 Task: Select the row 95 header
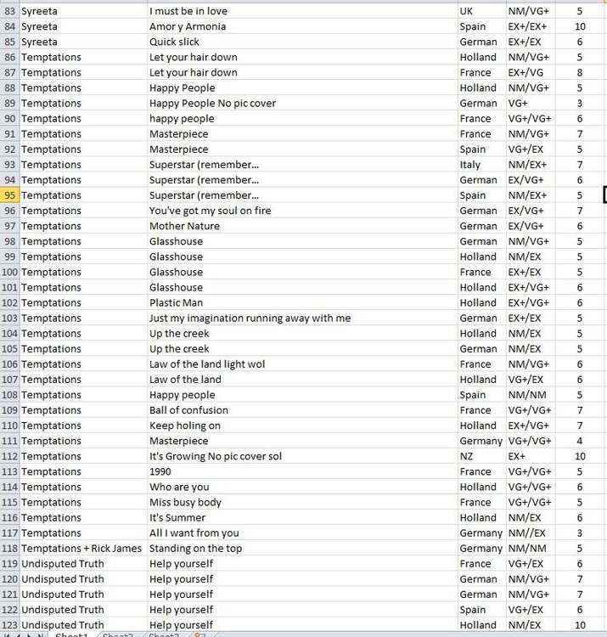9,195
